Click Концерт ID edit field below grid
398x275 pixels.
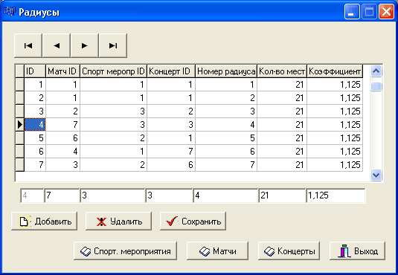170,195
